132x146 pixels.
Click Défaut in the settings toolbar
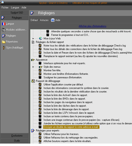pos(34,20)
